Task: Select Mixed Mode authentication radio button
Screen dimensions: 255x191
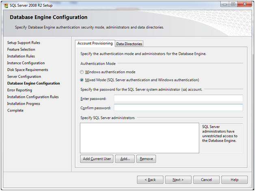Action: tap(82, 80)
